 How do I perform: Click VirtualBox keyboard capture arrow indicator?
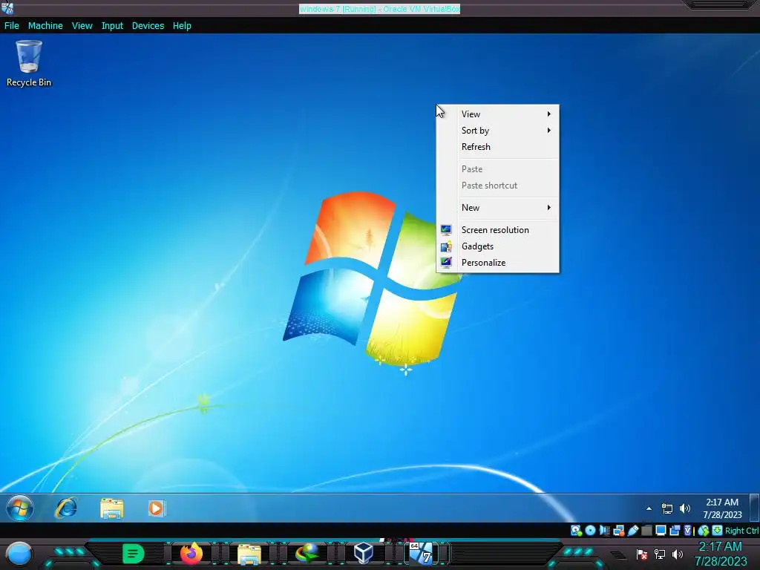(718, 530)
